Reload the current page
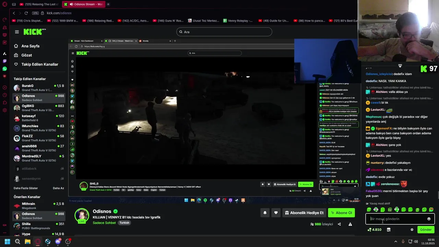439x247 pixels. [26, 13]
